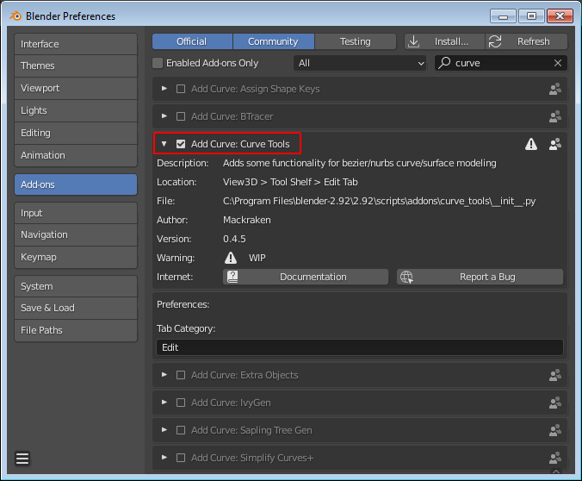Click the Install... button
582x481 pixels.
pos(444,41)
